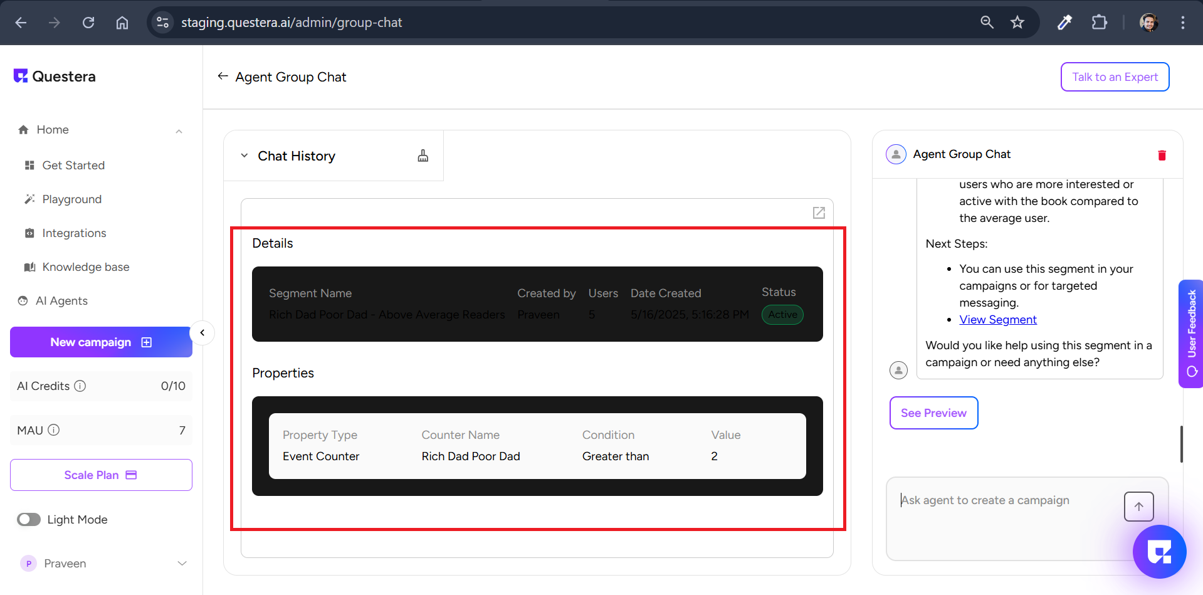Screen dimensions: 1203x595
Task: Open the browser extensions menu
Action: [1099, 23]
